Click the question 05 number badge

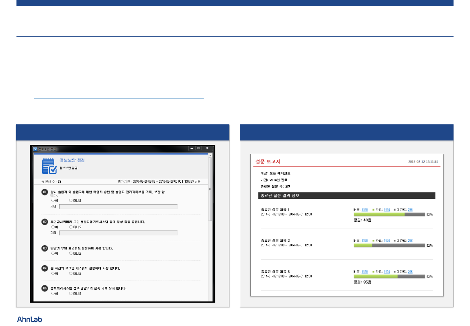(45, 288)
